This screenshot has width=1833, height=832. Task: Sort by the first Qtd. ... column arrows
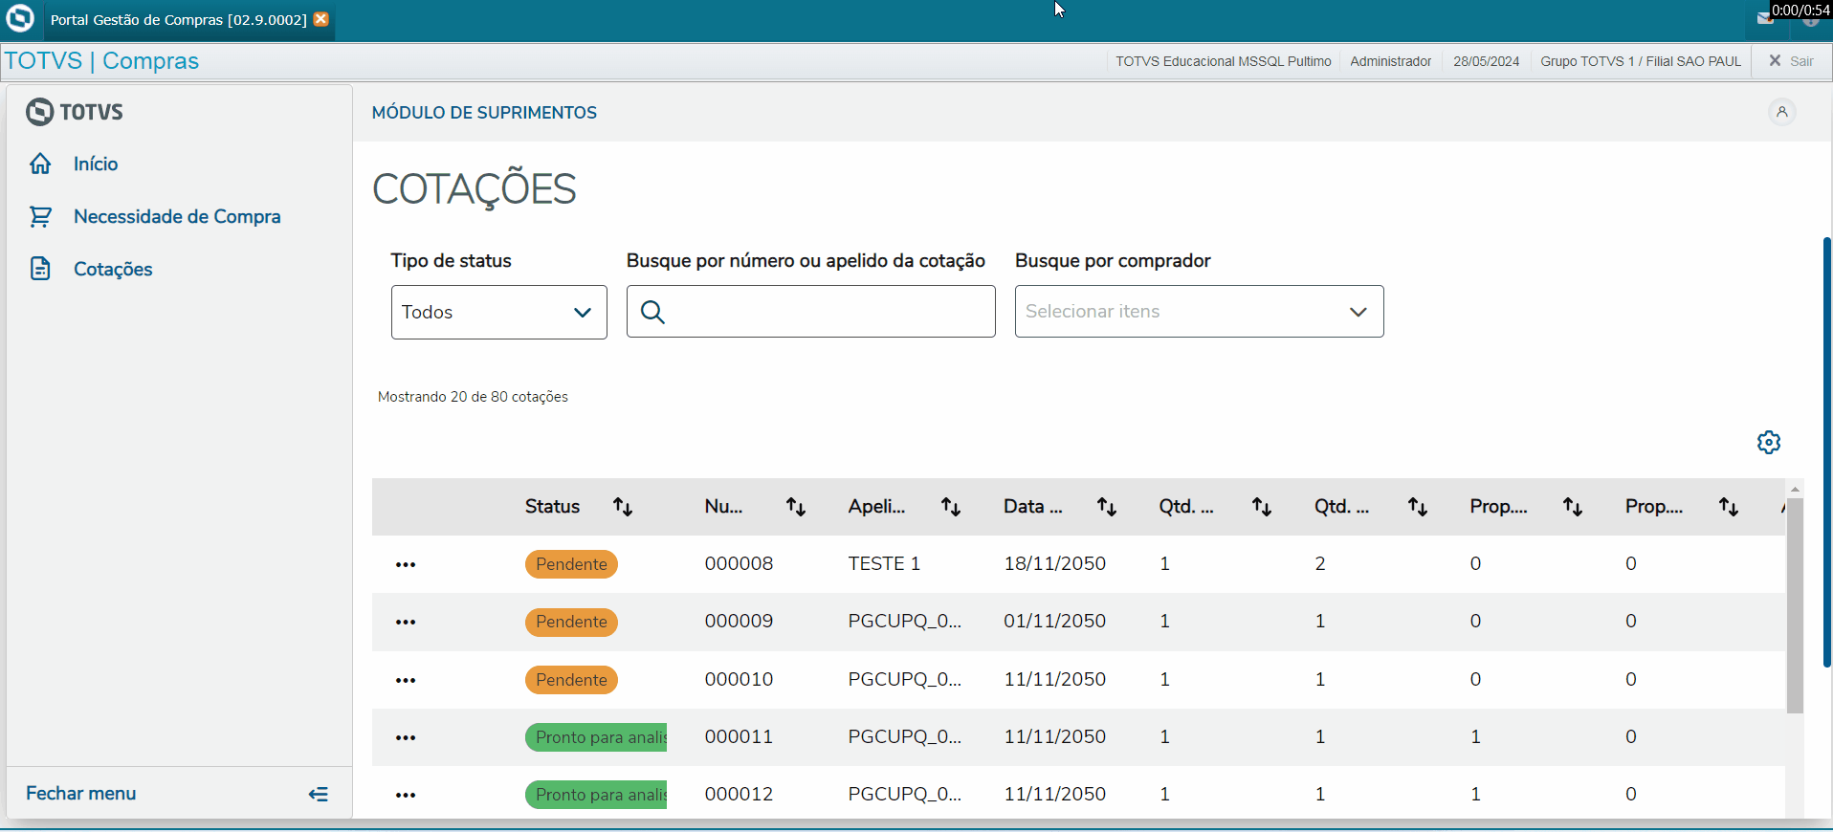(x=1262, y=507)
